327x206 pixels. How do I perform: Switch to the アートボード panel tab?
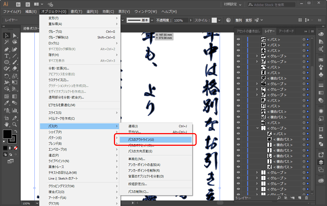pyautogui.click(x=286, y=31)
